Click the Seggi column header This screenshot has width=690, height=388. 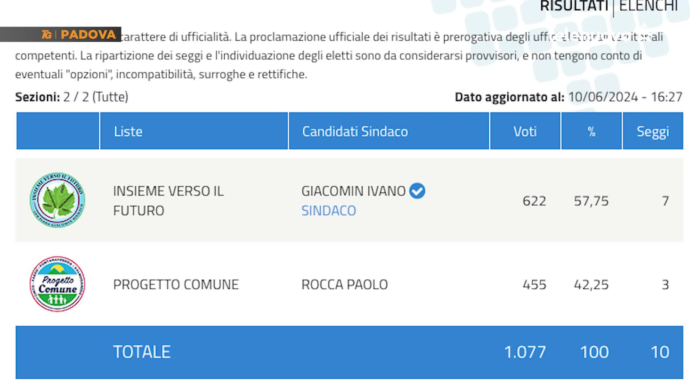click(653, 131)
